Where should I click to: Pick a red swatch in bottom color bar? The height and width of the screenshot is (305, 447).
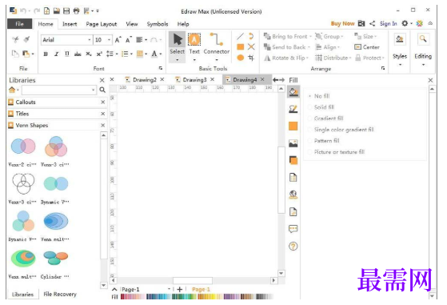point(123,297)
